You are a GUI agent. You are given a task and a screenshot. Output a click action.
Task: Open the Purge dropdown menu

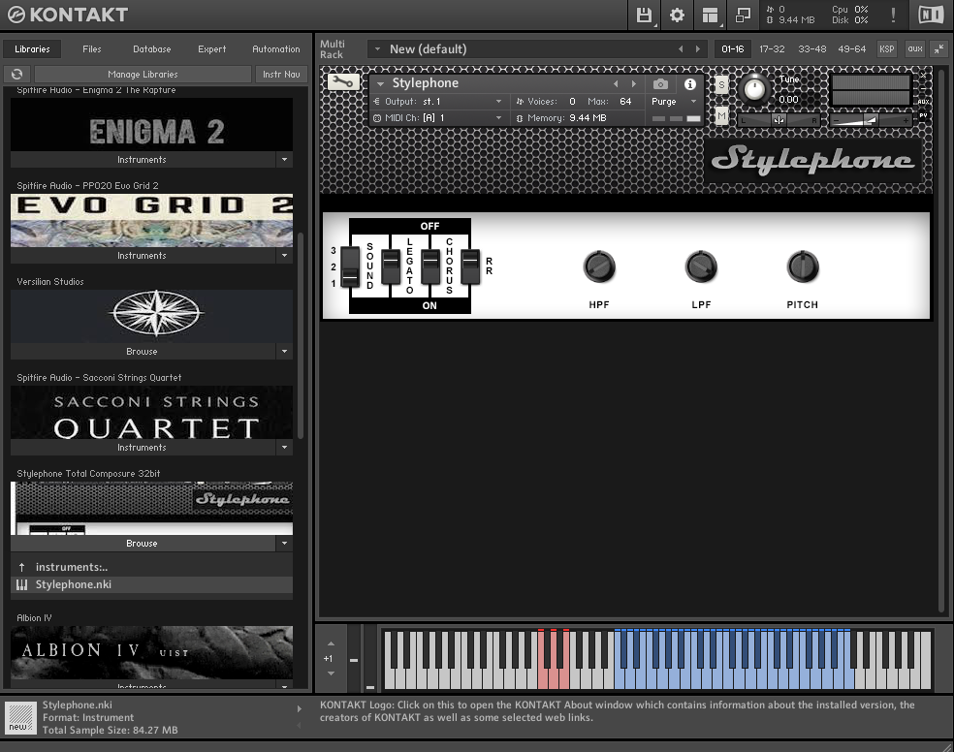(x=674, y=102)
